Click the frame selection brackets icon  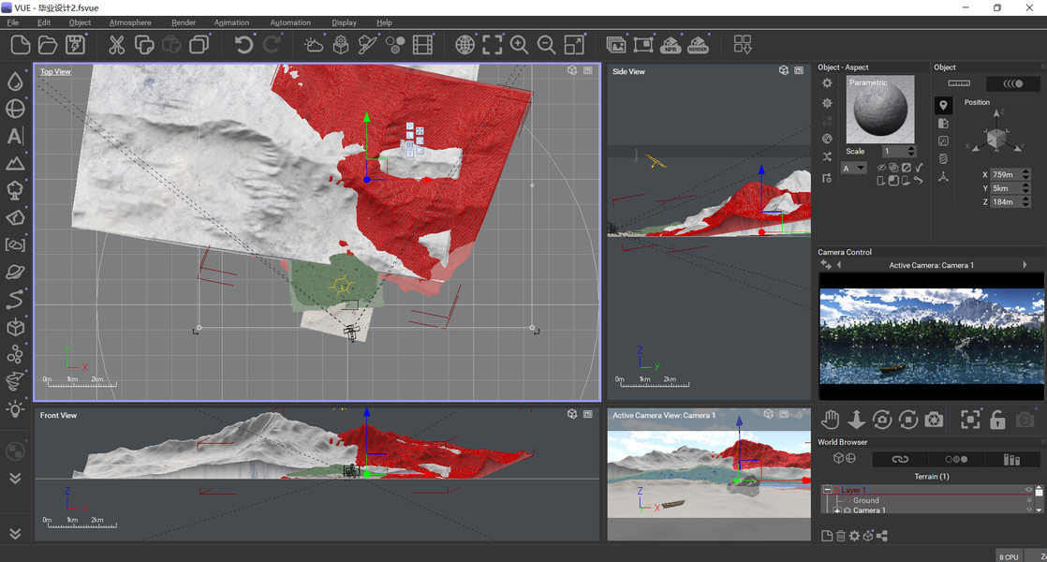tap(492, 45)
